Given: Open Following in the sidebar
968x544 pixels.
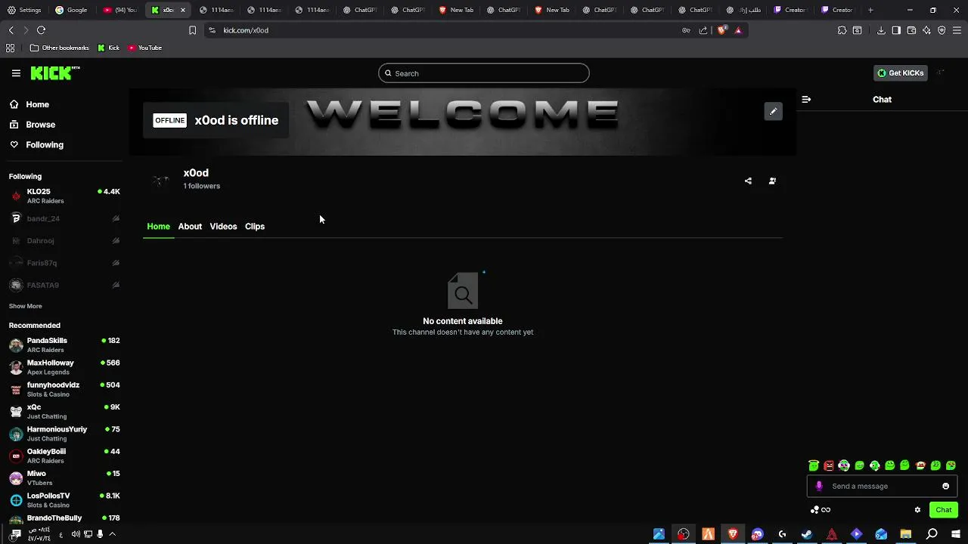Looking at the screenshot, I should click(45, 144).
